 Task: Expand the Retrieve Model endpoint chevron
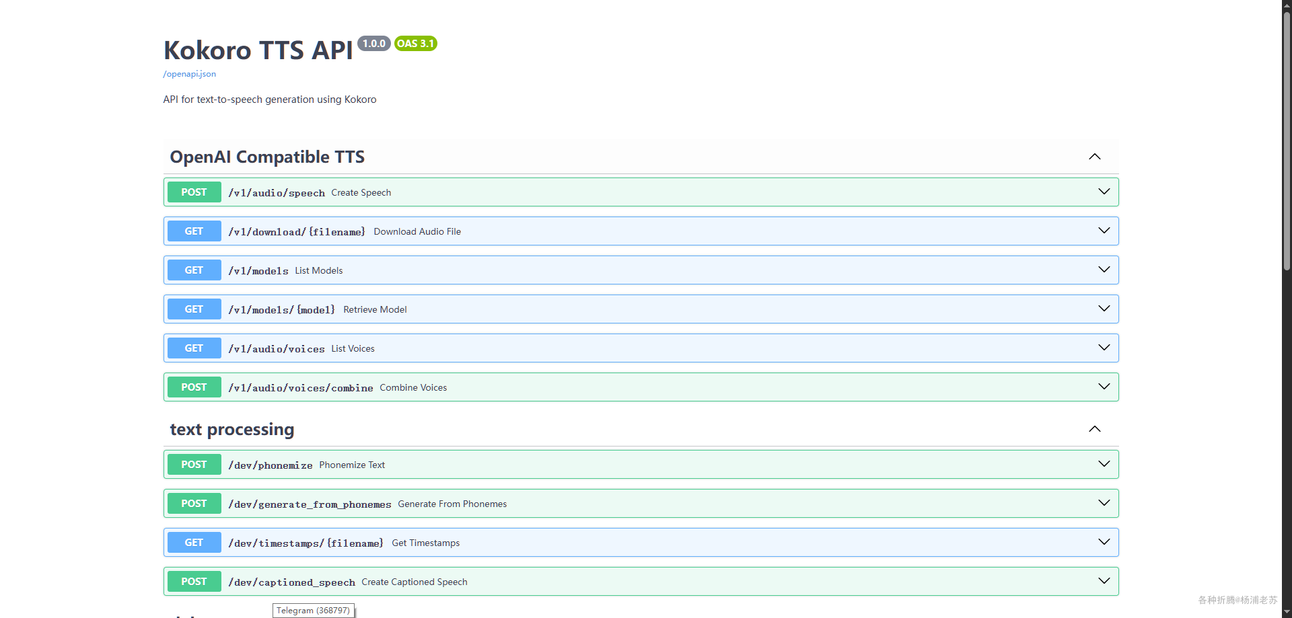1104,309
